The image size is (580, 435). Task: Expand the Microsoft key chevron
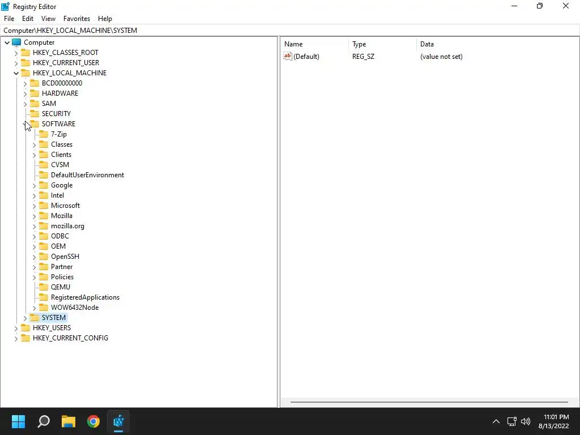point(35,206)
